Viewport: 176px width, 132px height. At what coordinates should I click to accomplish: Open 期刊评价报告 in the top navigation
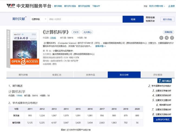pos(70,6)
